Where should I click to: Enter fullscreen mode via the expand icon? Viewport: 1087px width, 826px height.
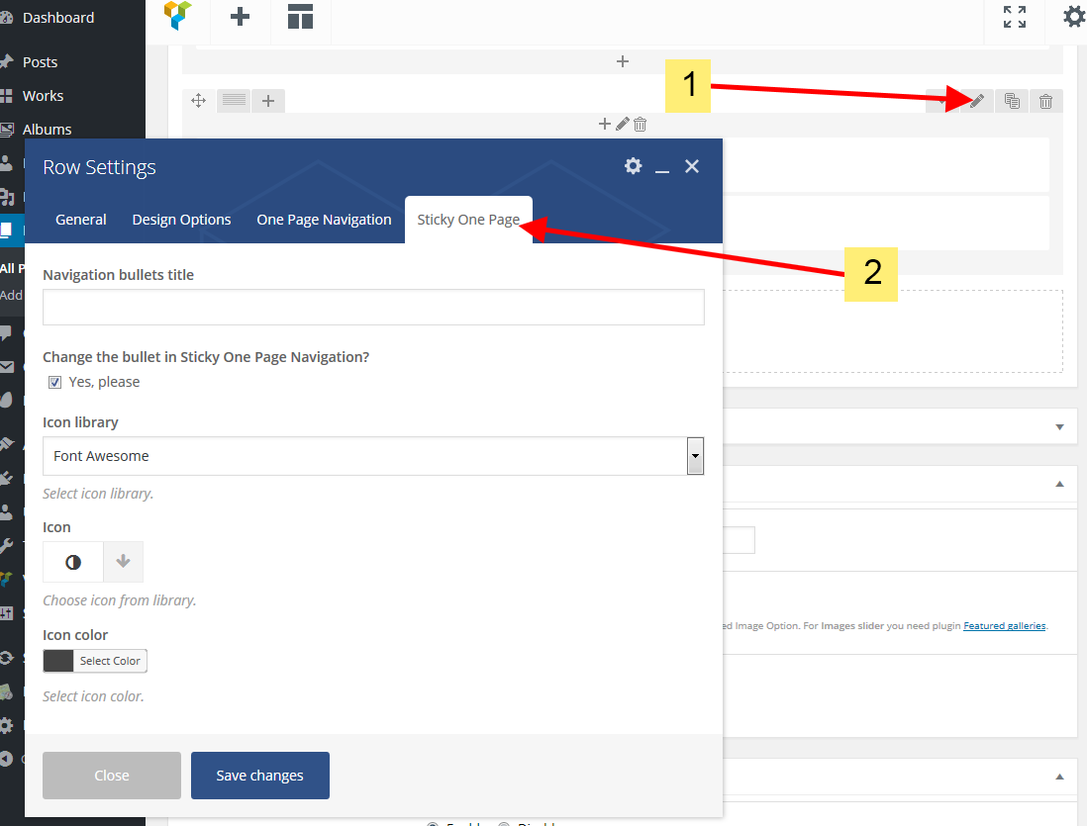coord(1014,17)
